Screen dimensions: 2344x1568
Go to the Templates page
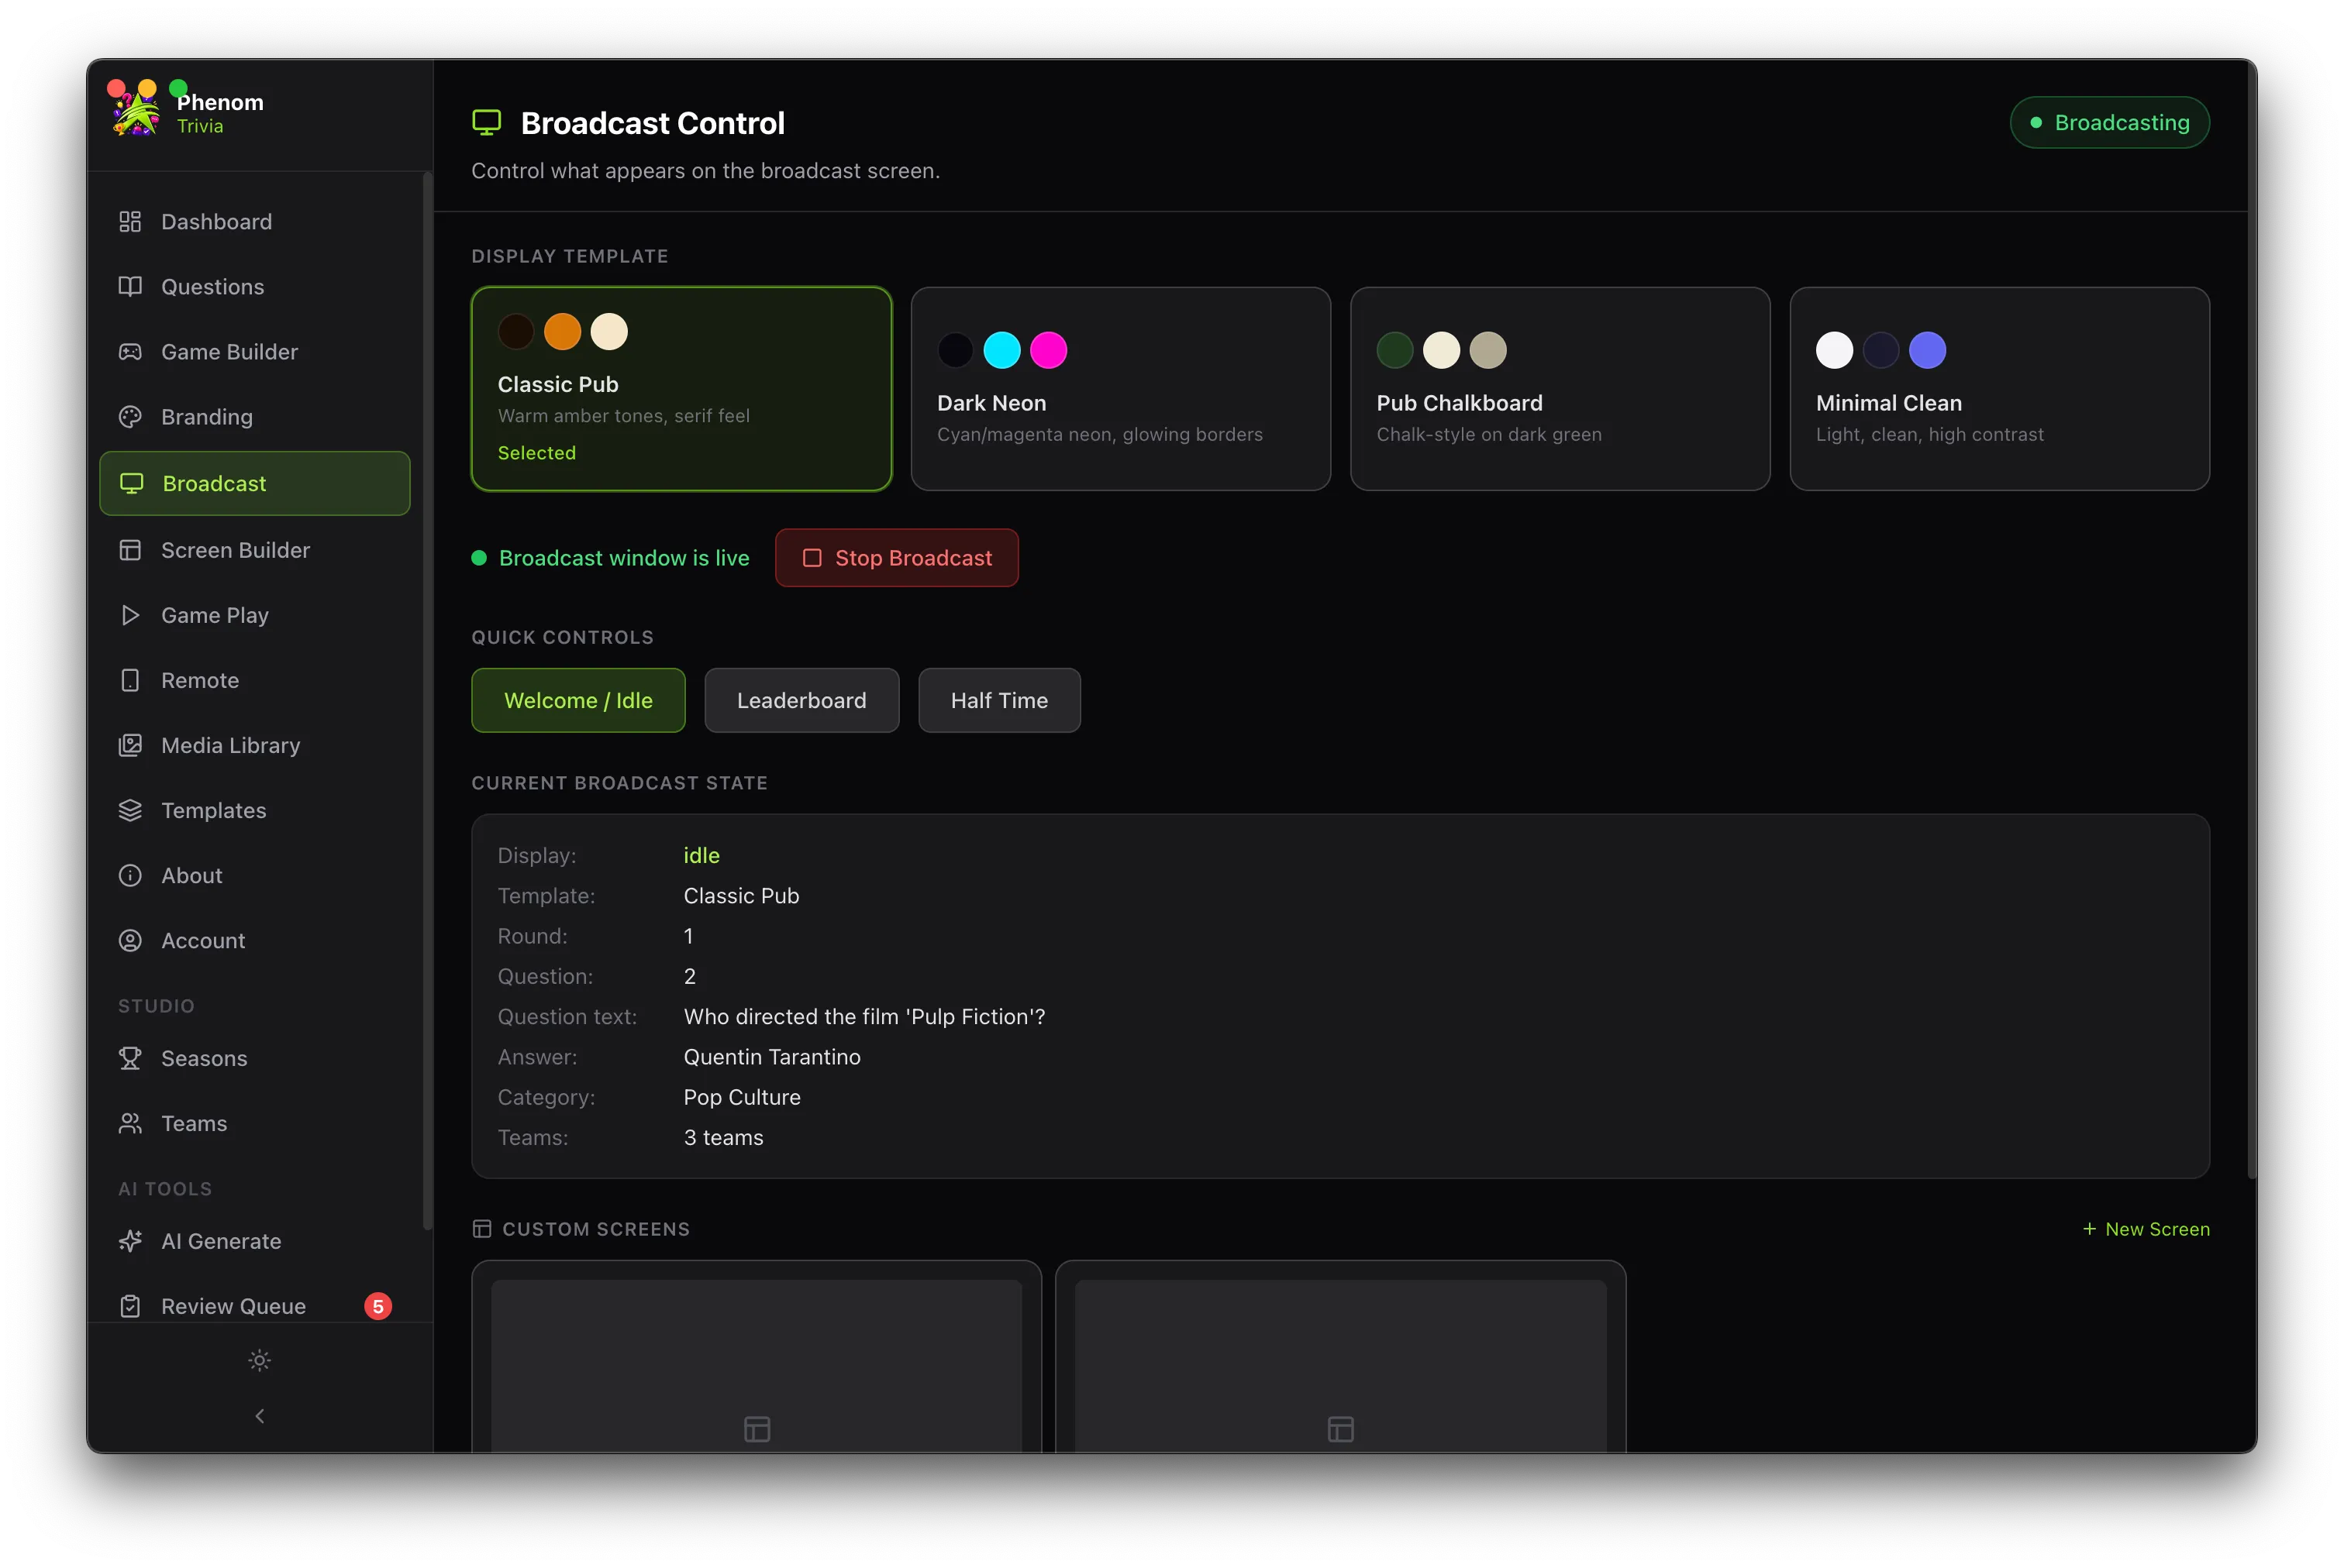pos(255,810)
